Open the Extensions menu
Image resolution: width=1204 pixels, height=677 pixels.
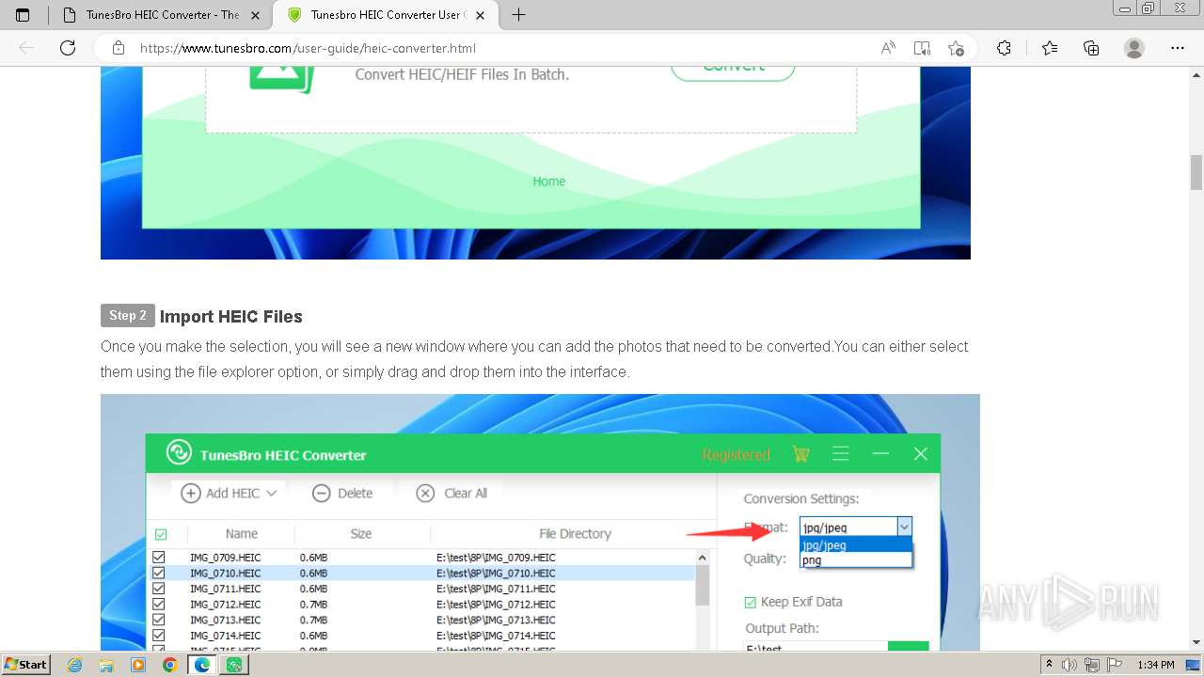pos(1004,48)
